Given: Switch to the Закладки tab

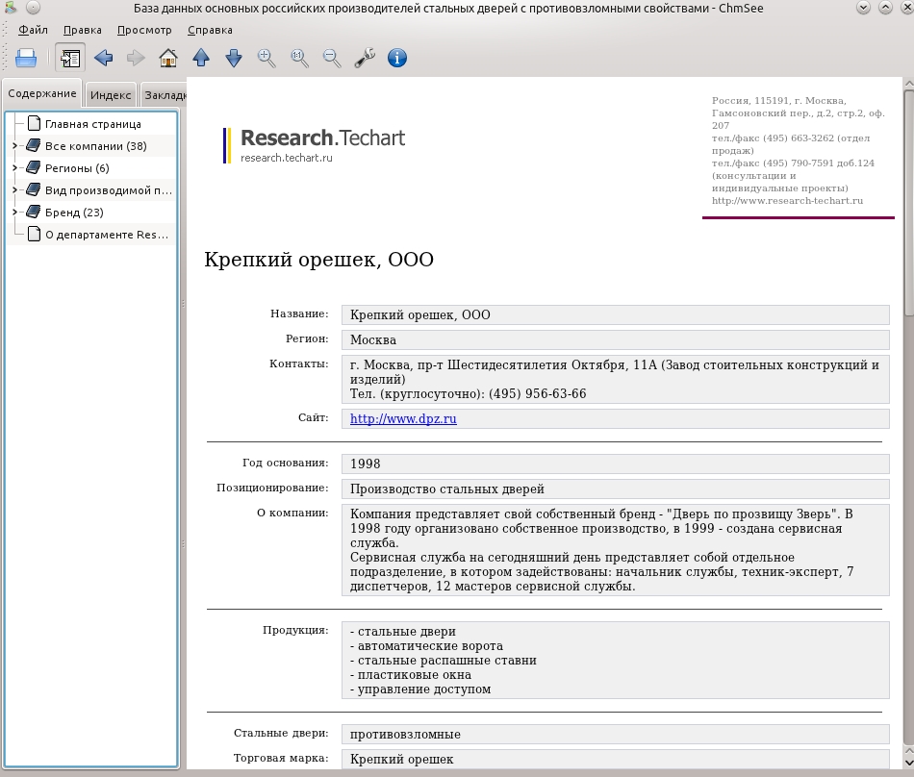Looking at the screenshot, I should coord(165,95).
